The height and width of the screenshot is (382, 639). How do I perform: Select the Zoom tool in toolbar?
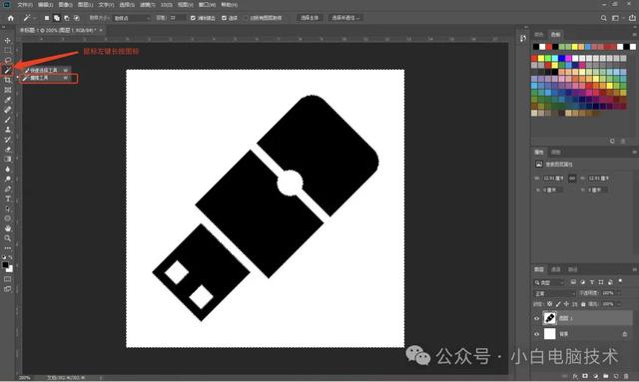tap(7, 238)
